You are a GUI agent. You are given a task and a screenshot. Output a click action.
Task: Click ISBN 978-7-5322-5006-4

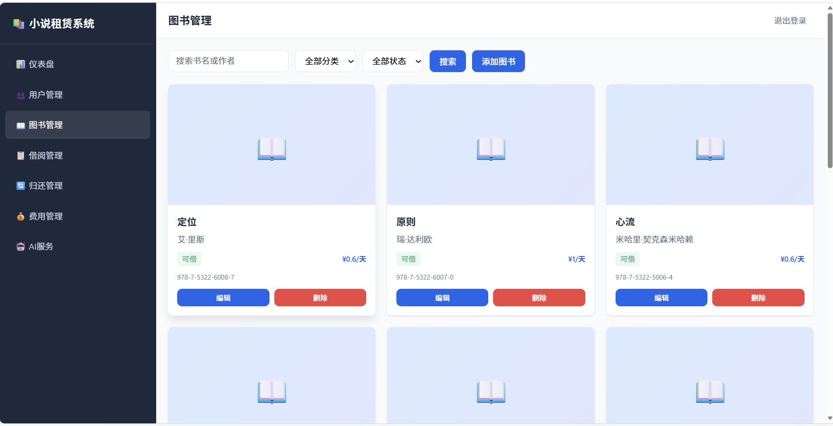coord(644,277)
